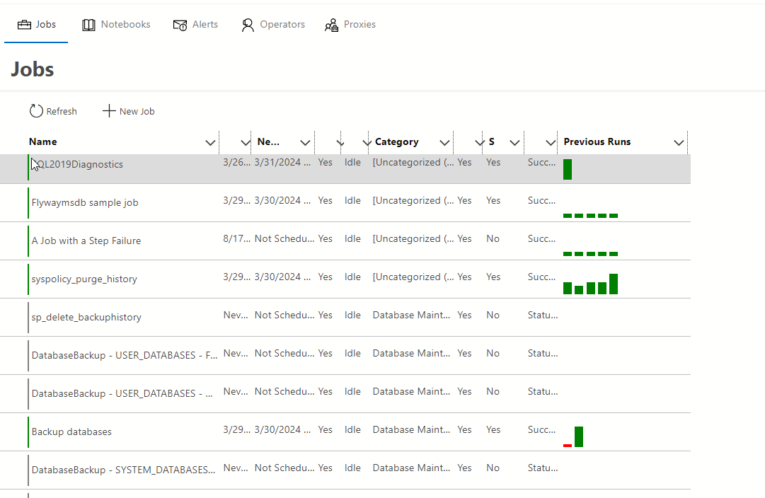This screenshot has height=498, width=765.
Task: Click the Notebooks book icon
Action: 88,25
